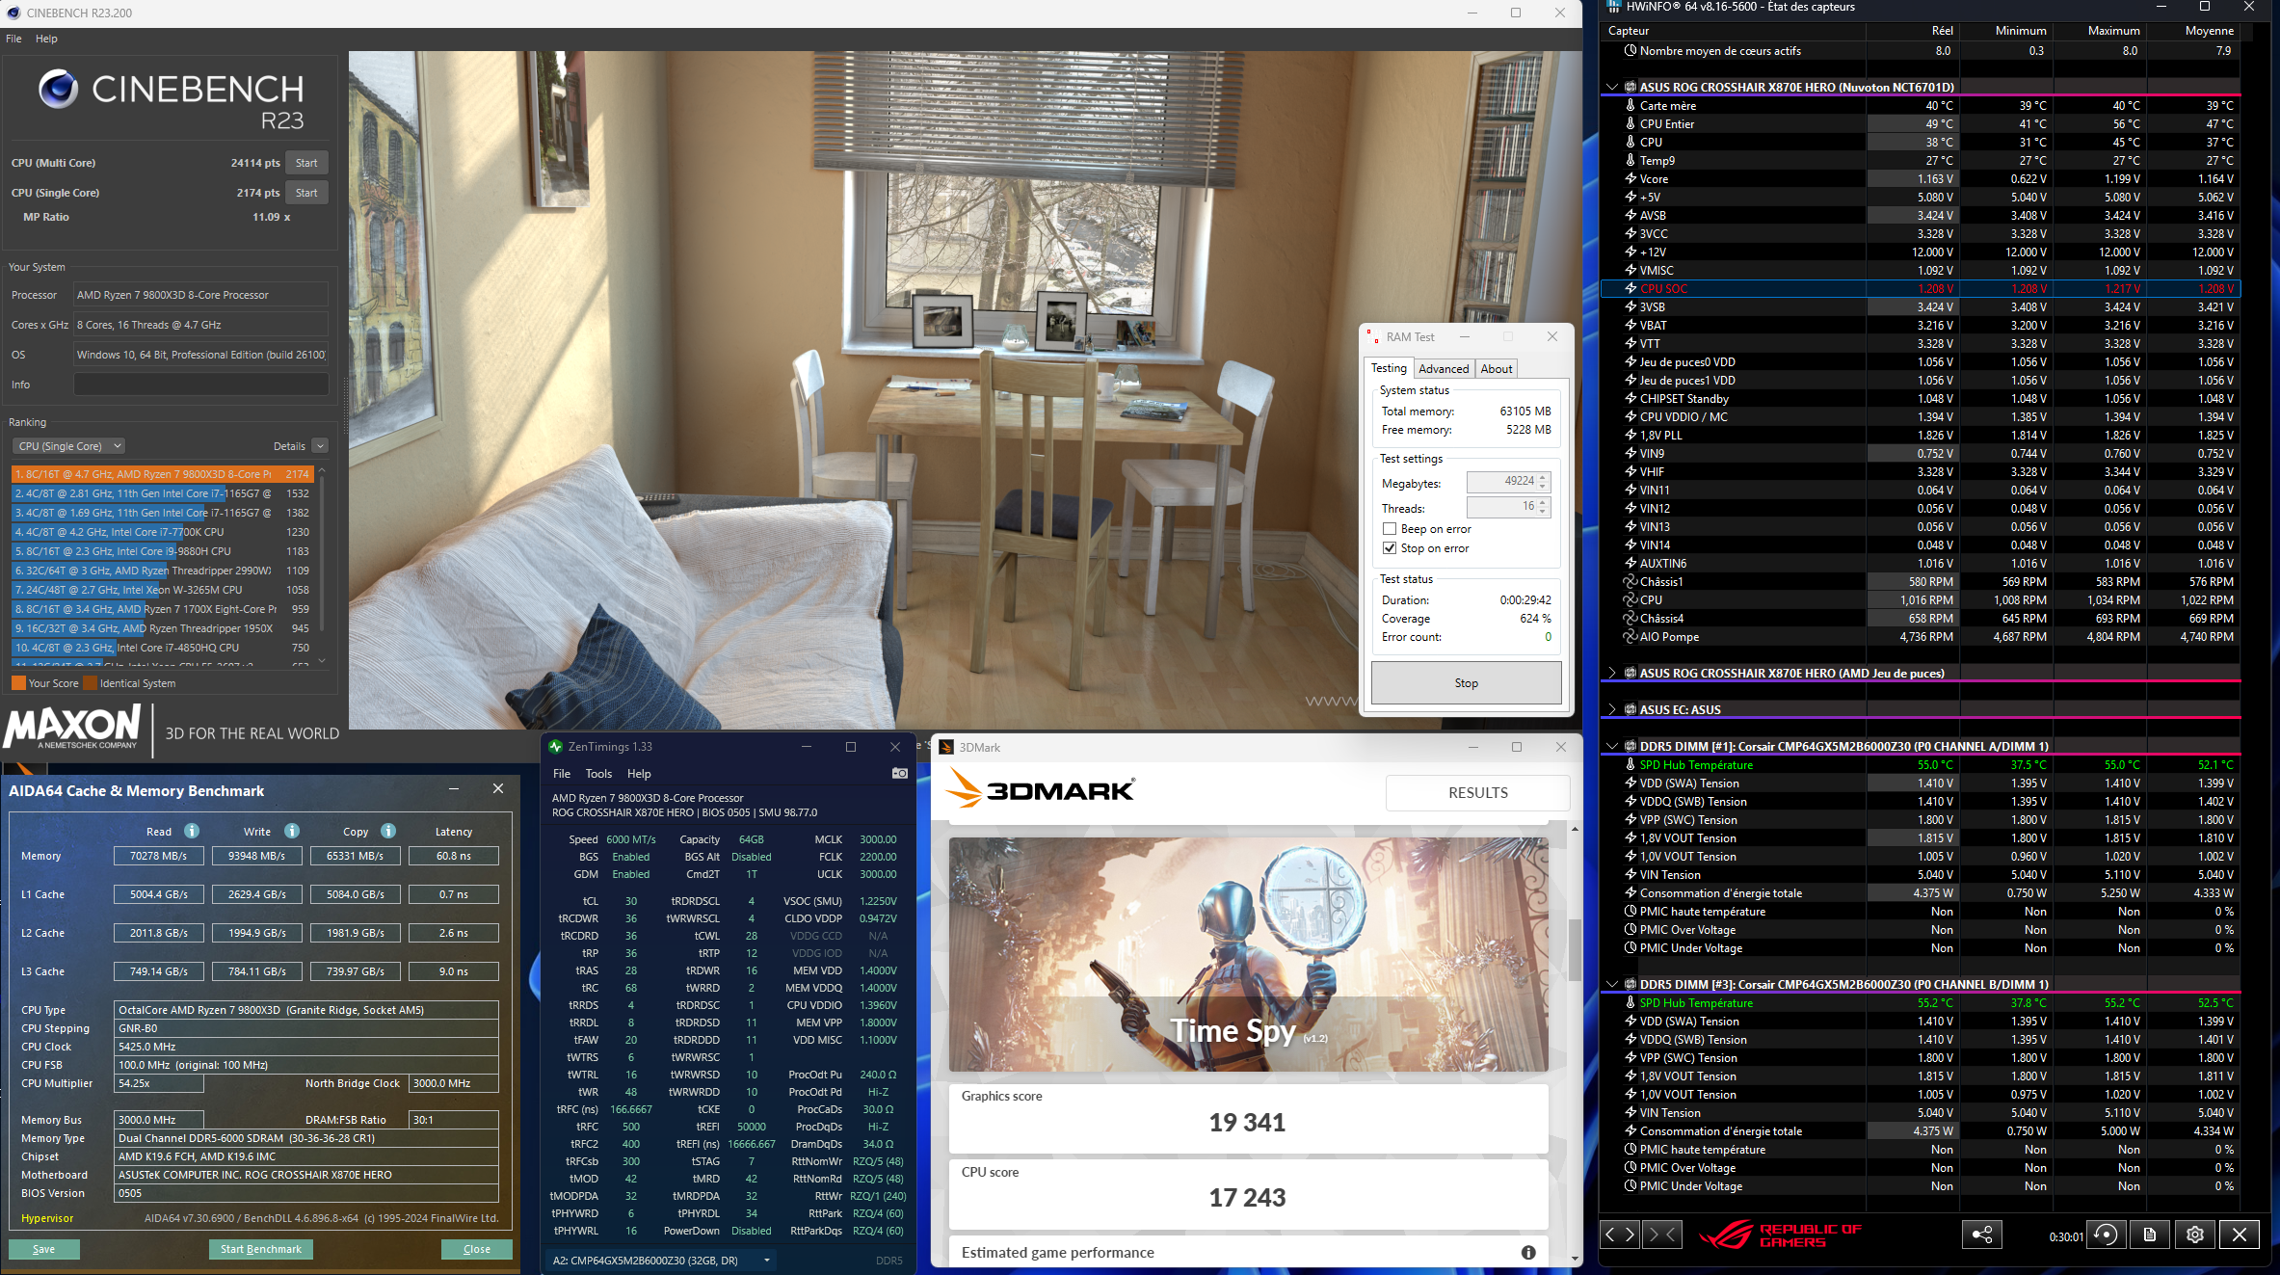Increase Threads stepper in RAM Test

pos(1543,501)
